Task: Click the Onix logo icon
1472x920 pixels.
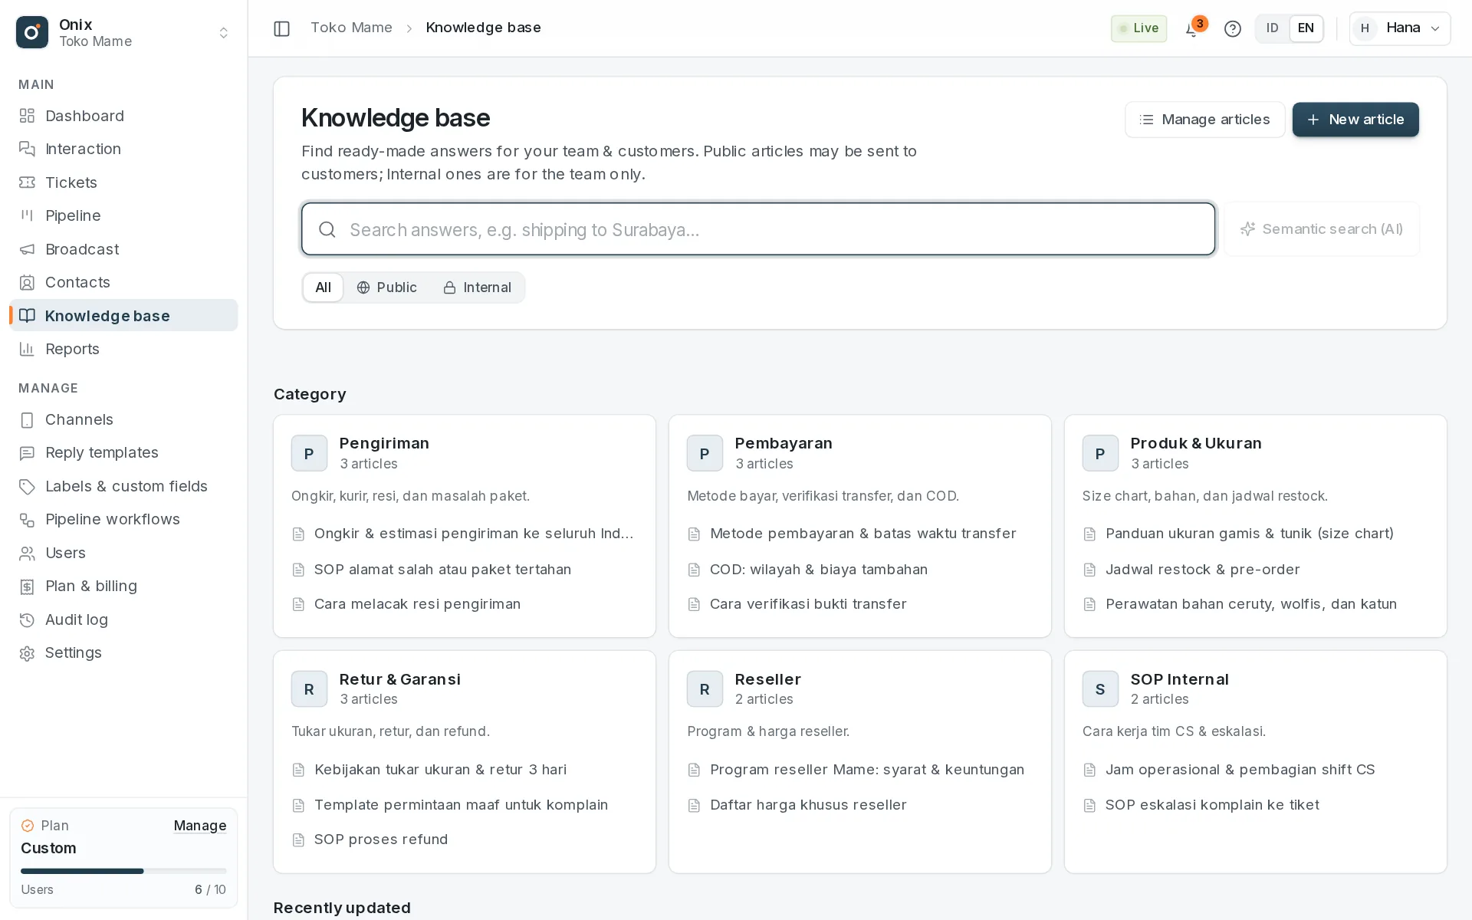Action: pyautogui.click(x=32, y=32)
